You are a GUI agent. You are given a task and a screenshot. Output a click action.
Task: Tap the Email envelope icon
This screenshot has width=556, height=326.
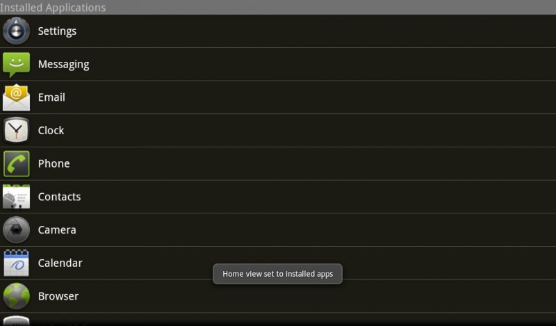click(x=17, y=97)
